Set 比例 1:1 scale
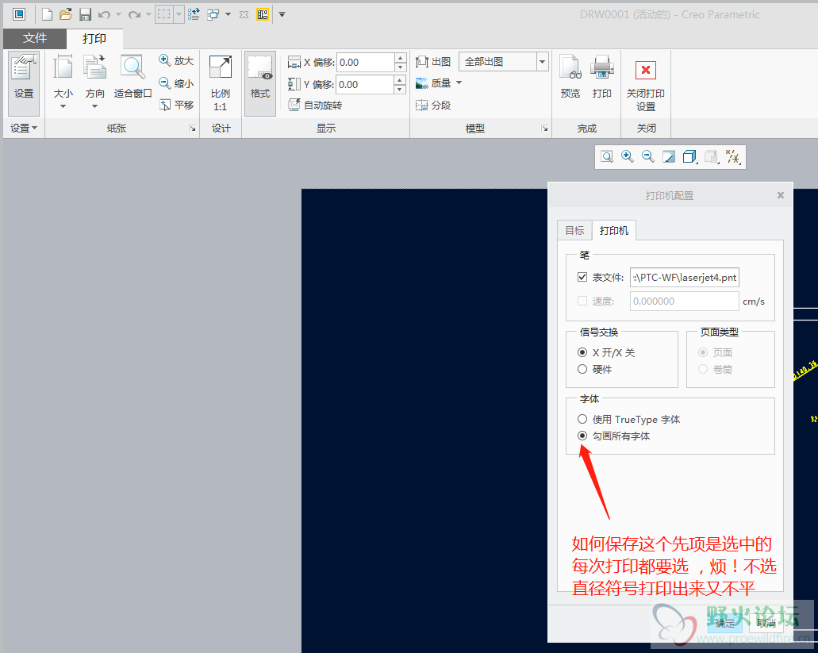This screenshot has height=653, width=818. (x=220, y=83)
